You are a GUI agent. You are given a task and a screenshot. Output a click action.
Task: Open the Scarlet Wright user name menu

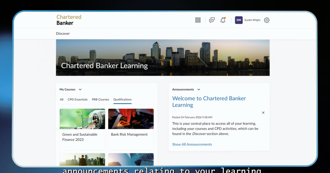[x=252, y=20]
